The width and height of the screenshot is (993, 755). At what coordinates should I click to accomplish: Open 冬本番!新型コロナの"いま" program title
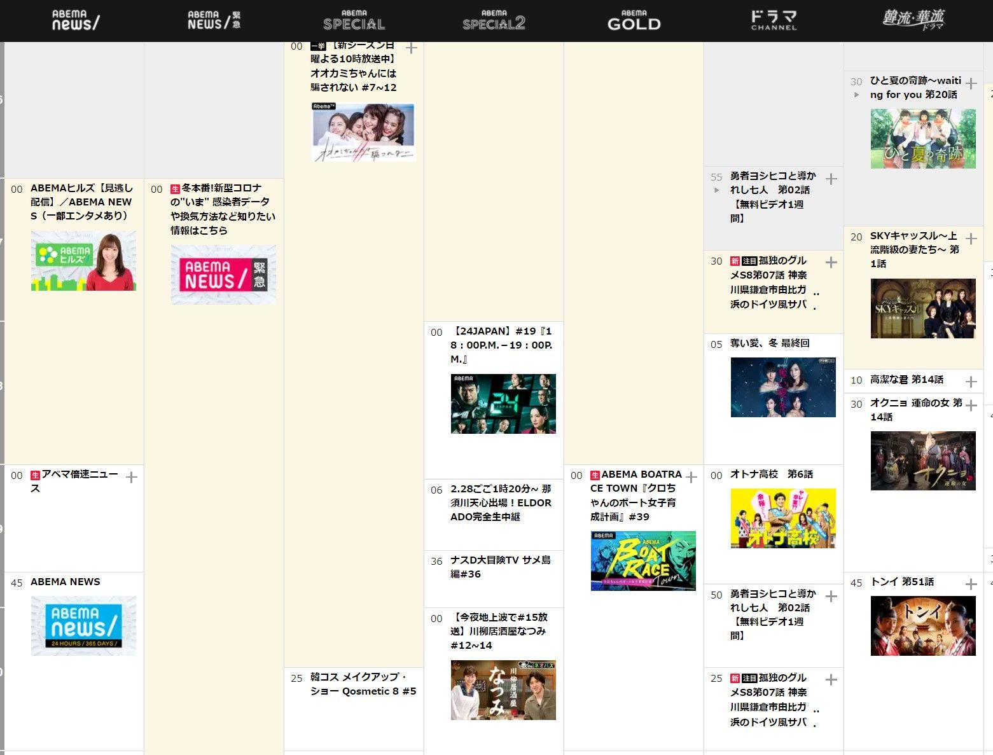click(x=223, y=209)
